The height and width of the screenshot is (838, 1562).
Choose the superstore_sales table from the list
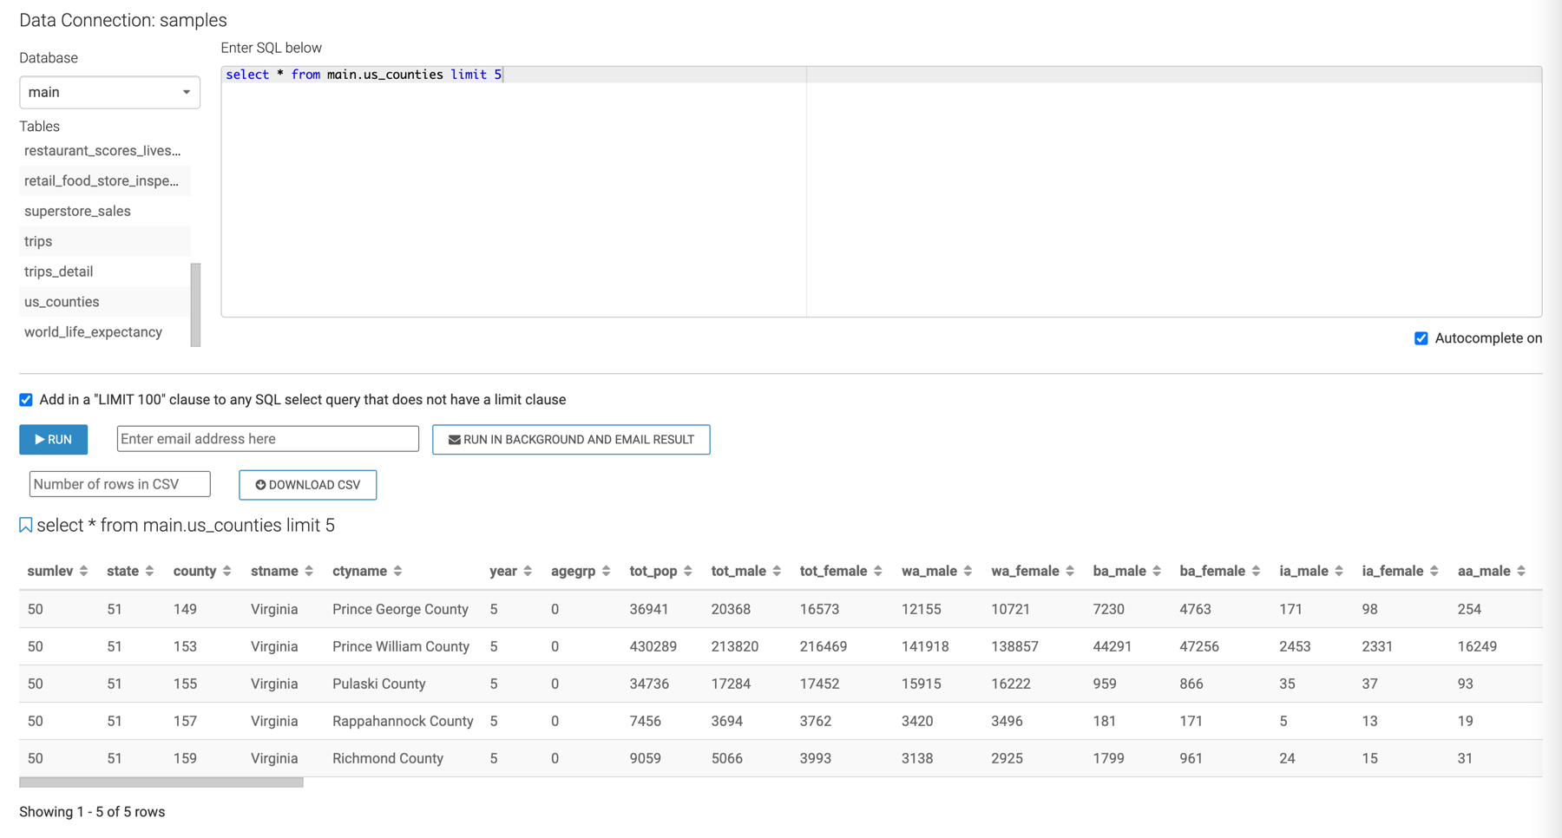coord(77,211)
